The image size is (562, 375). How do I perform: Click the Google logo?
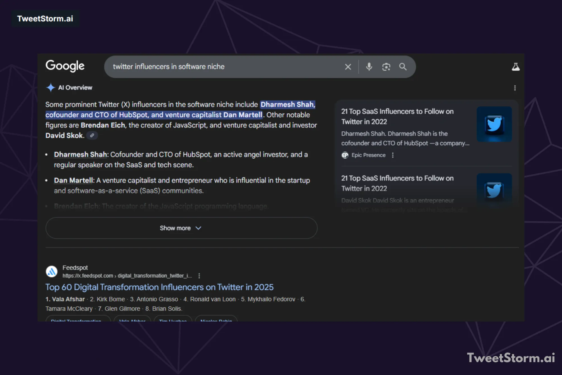[x=65, y=66]
